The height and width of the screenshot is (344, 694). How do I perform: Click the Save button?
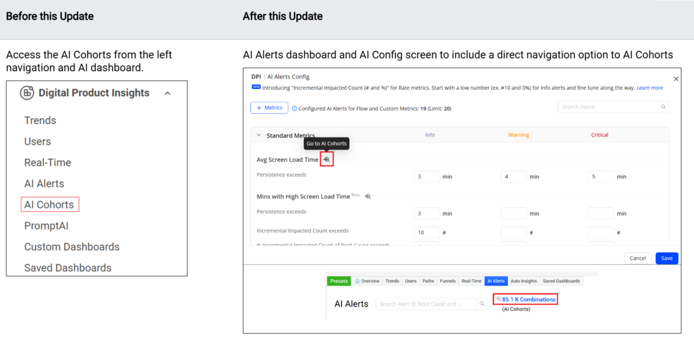pos(666,258)
